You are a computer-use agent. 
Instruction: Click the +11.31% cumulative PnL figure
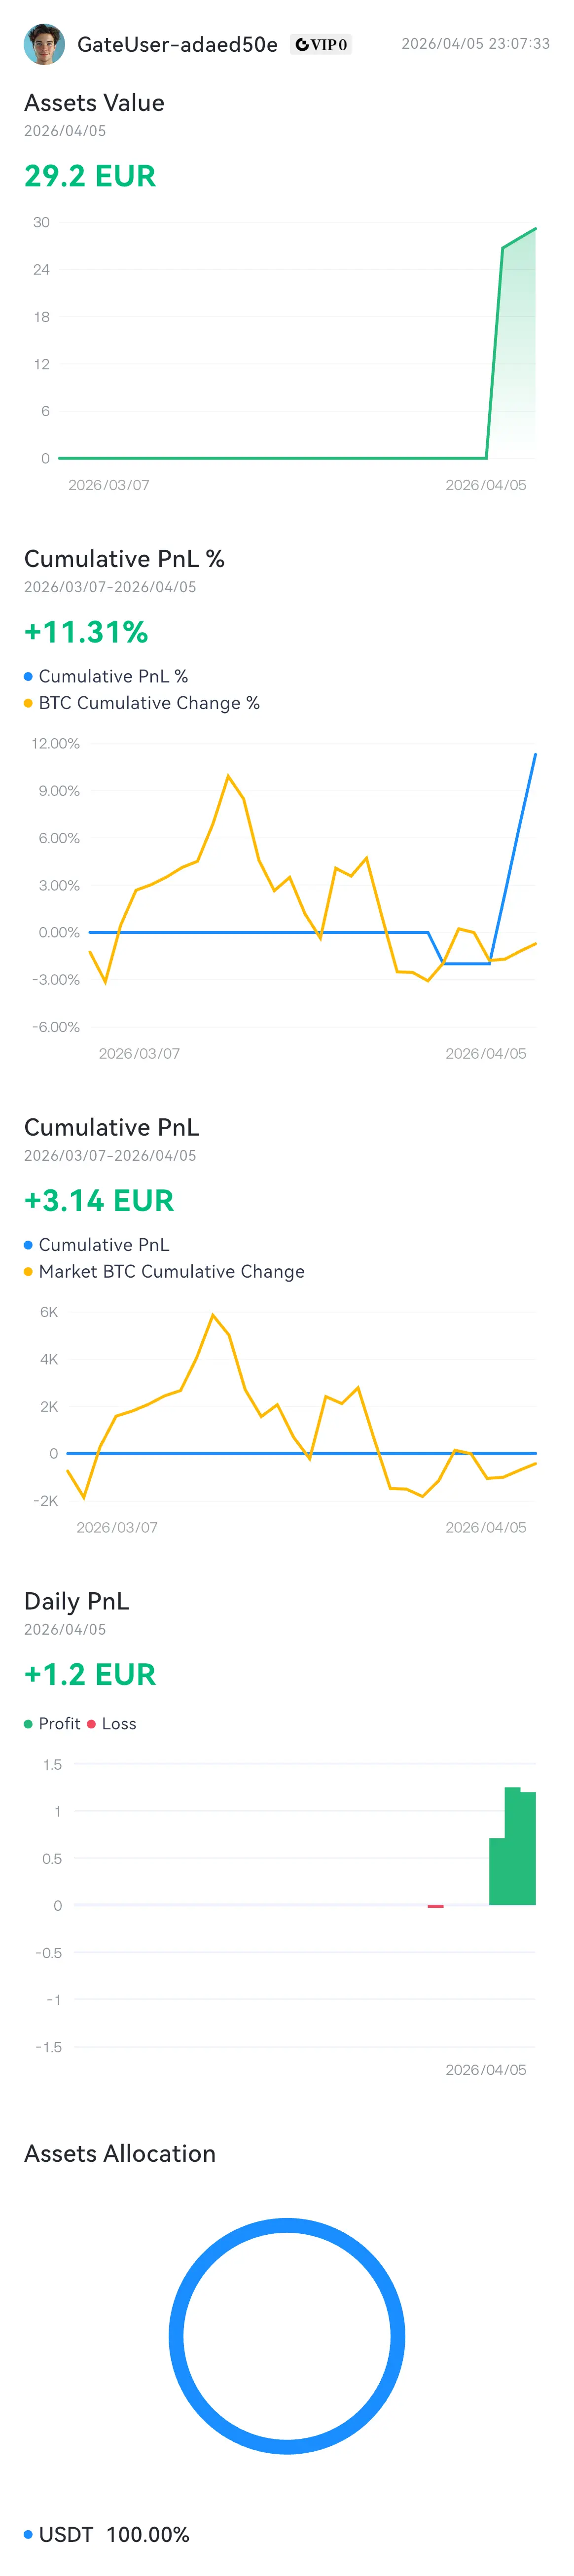click(x=86, y=632)
